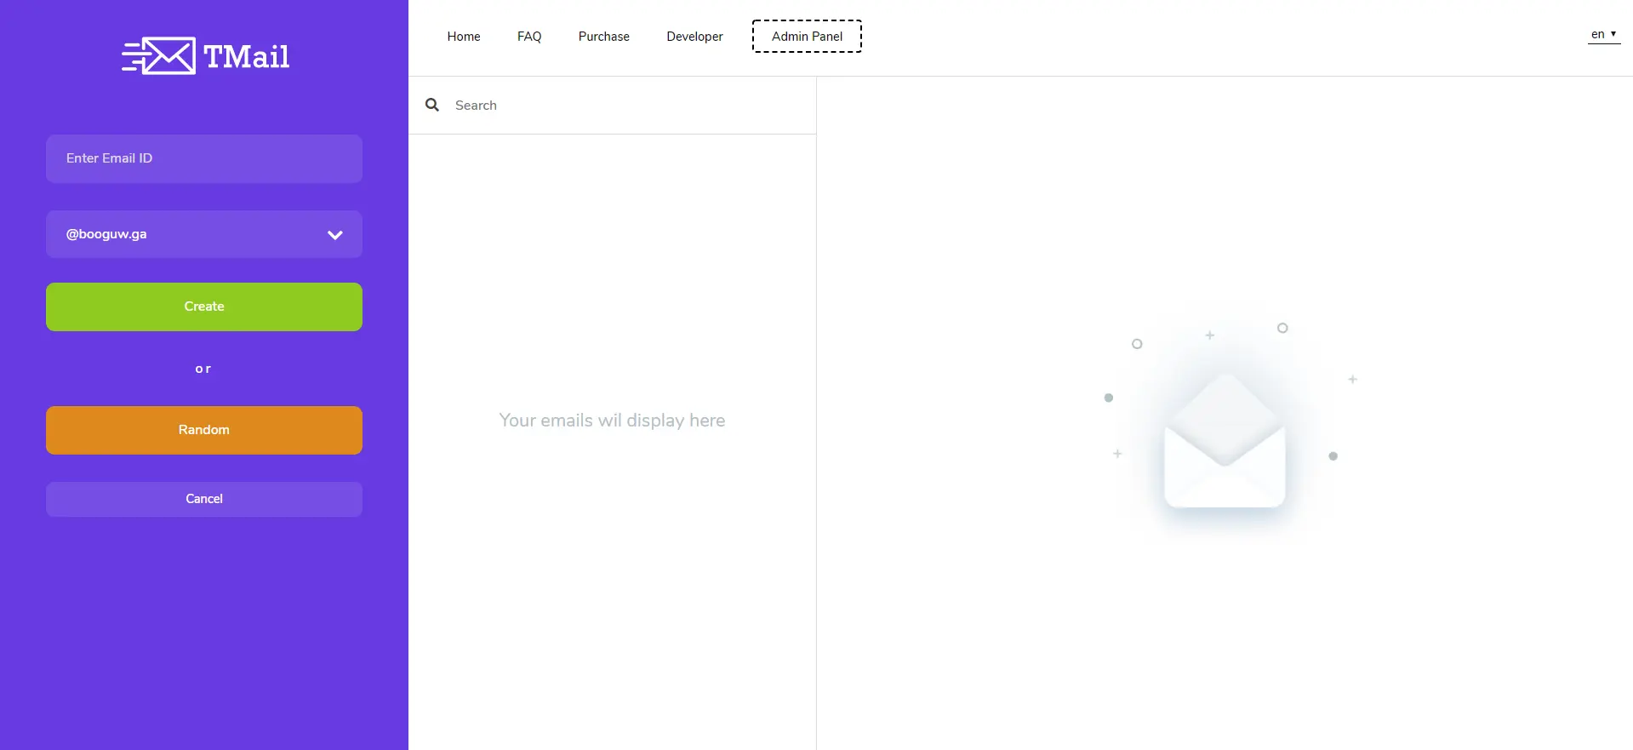This screenshot has height=750, width=1633.
Task: Click the domain dropdown chevron arrow
Action: click(335, 235)
